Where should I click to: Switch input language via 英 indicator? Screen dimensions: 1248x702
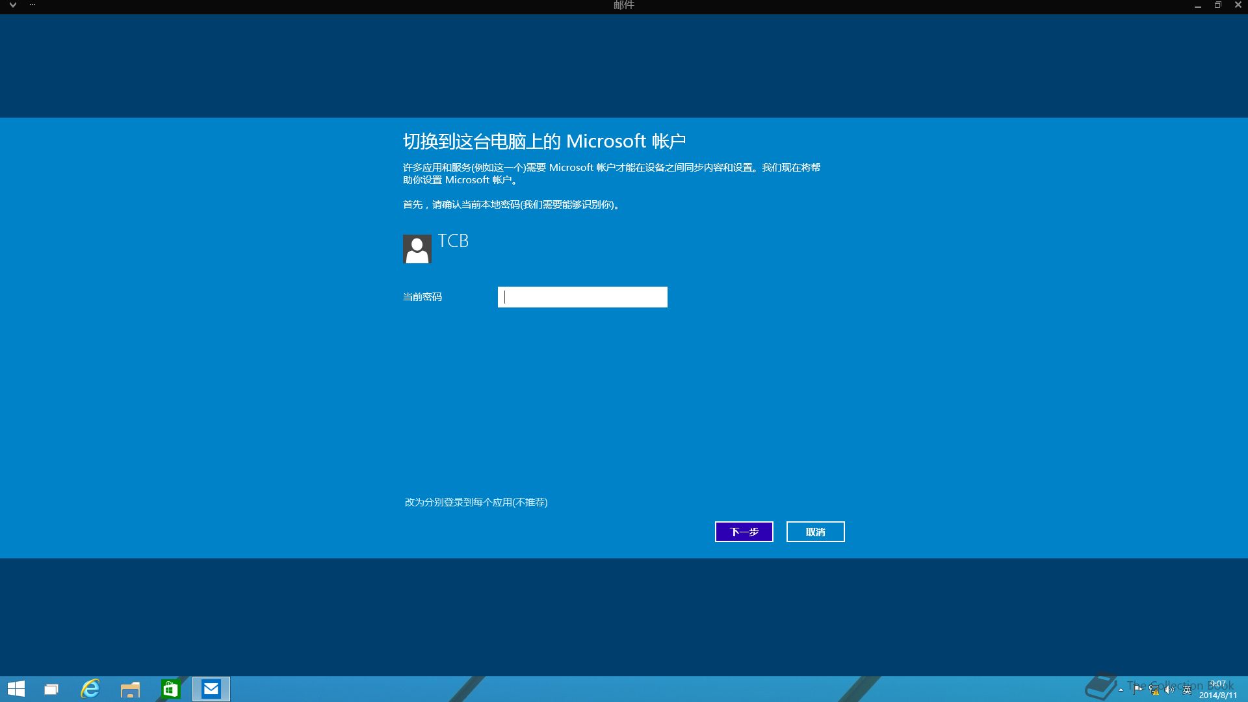tap(1187, 690)
